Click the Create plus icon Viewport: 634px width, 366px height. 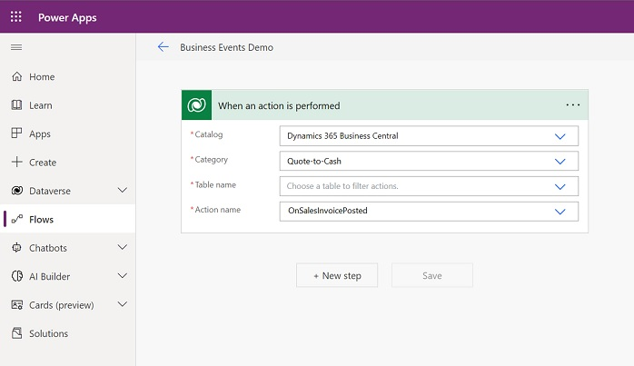pyautogui.click(x=16, y=163)
